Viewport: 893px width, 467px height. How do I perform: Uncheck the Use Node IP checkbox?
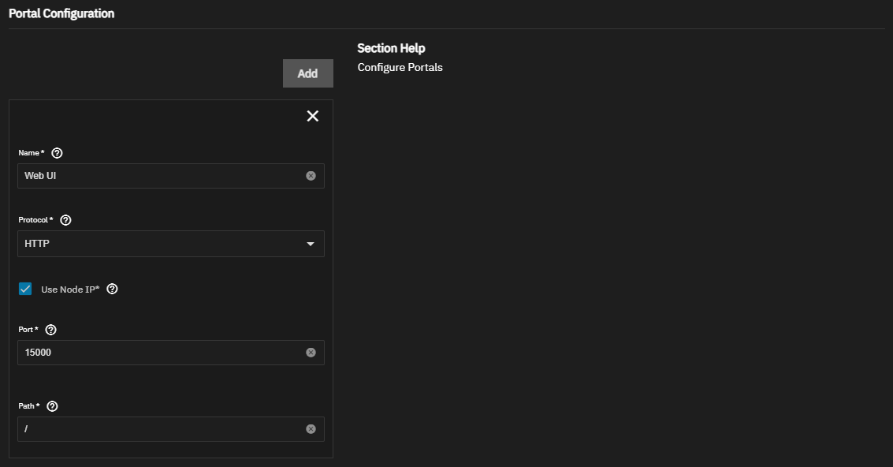(25, 290)
